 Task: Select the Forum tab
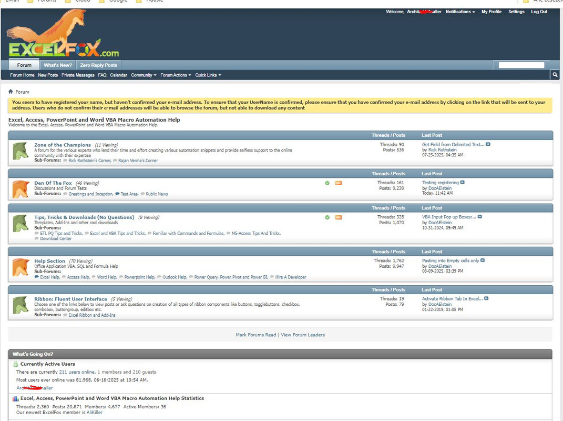coord(24,65)
